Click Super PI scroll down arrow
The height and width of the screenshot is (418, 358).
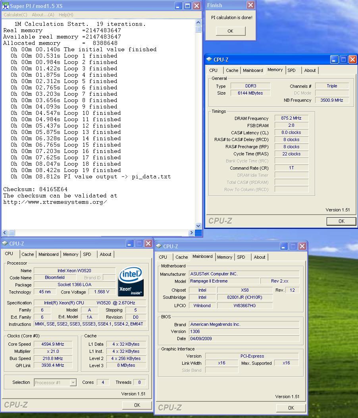point(198,226)
